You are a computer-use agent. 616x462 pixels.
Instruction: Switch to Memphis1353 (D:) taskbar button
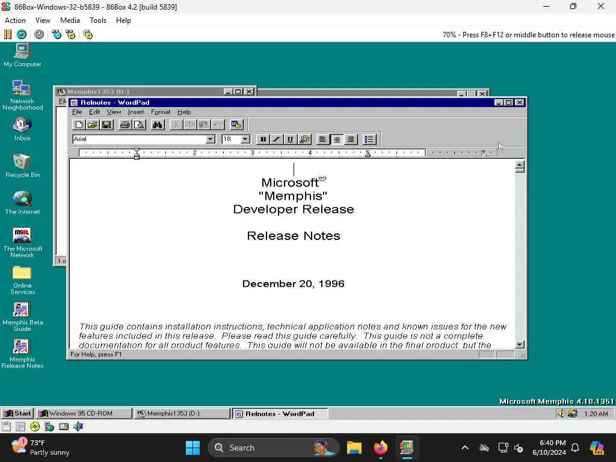pyautogui.click(x=182, y=413)
